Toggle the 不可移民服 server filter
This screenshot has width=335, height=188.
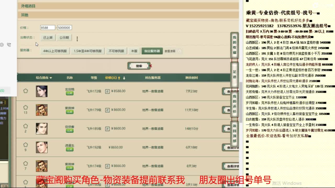(x=116, y=51)
